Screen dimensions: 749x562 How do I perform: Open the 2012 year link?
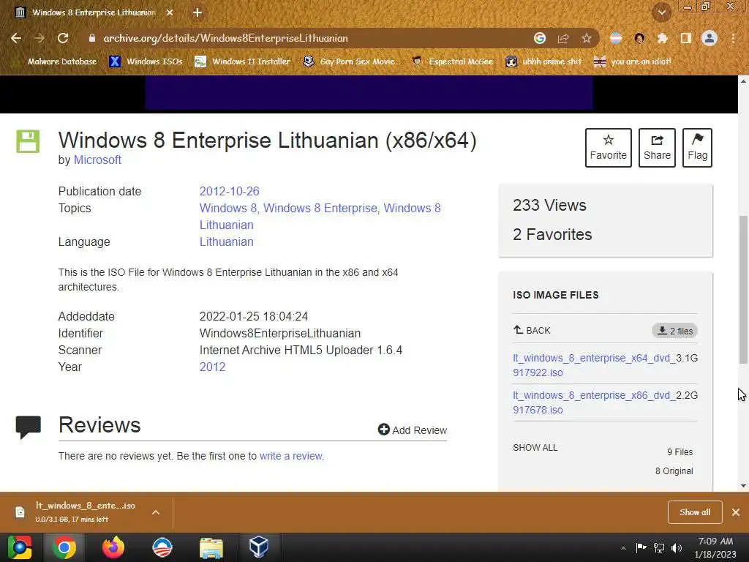point(213,367)
